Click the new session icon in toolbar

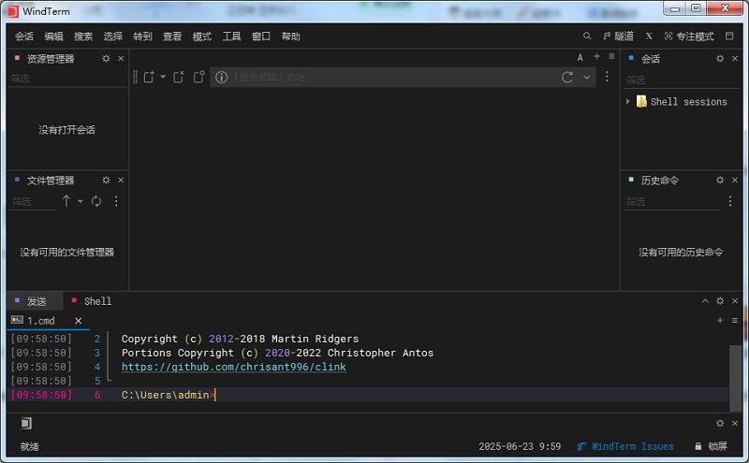click(x=148, y=77)
